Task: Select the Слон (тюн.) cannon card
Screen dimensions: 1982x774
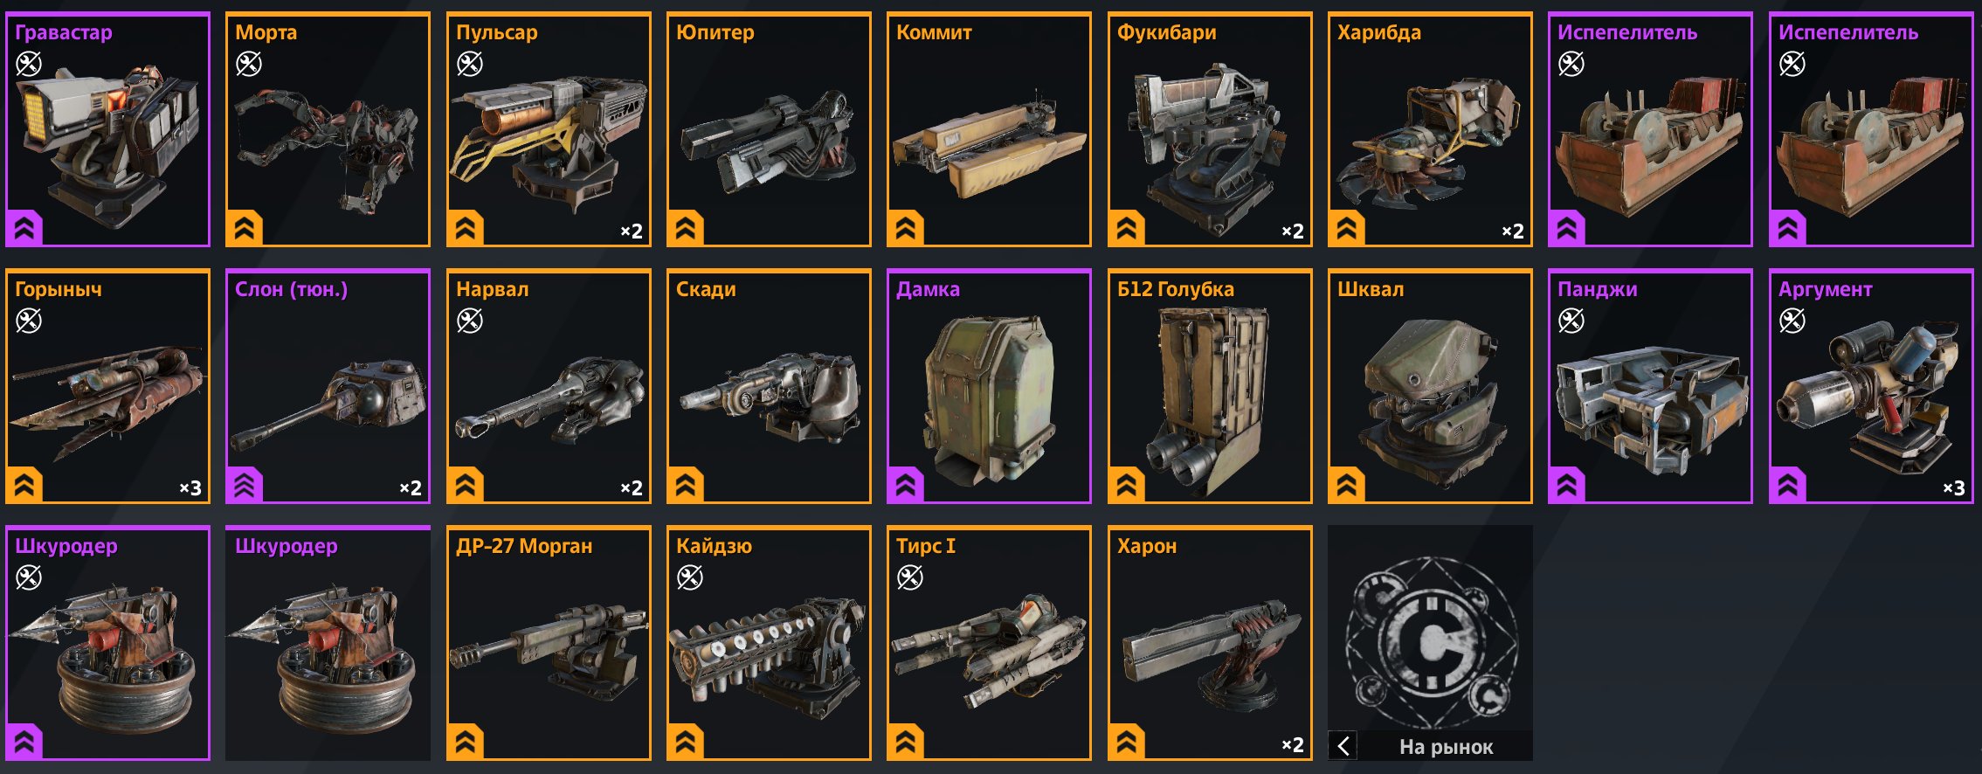Action: coord(328,386)
